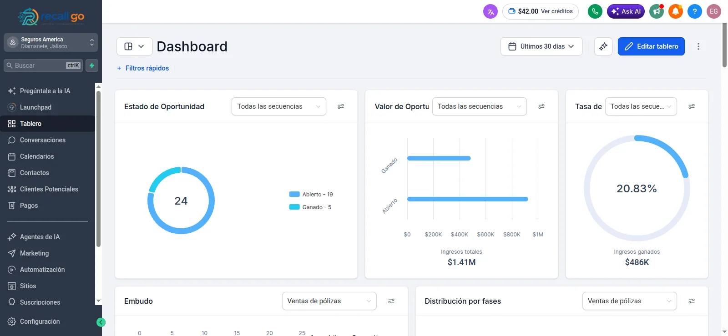Open the language translate icon
728x336 pixels.
[490, 12]
